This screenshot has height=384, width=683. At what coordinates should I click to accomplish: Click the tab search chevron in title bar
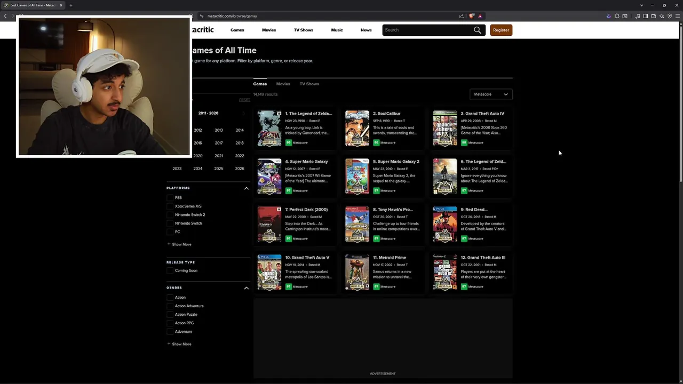[x=641, y=5]
